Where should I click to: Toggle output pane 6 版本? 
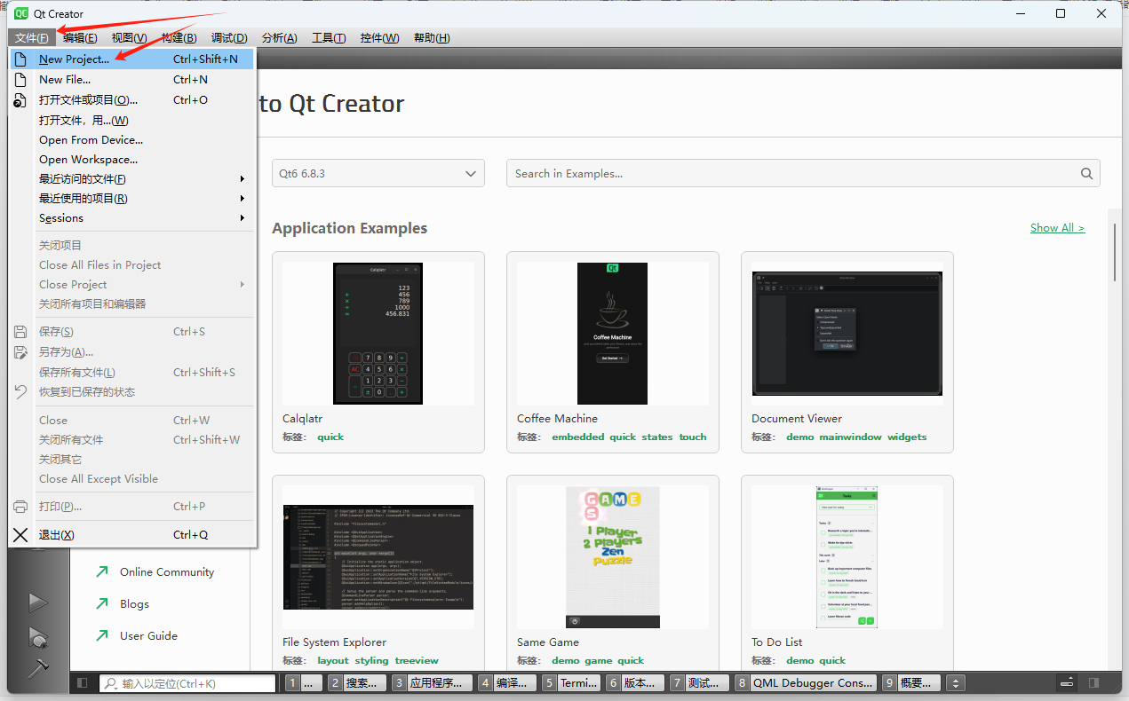tap(636, 683)
